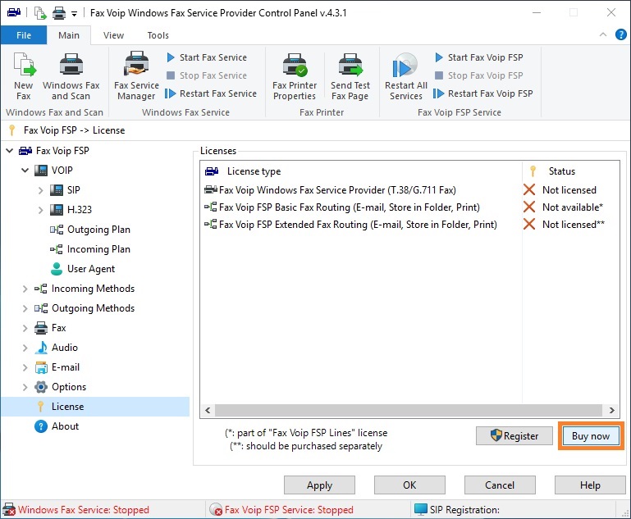Click the printer icon in title bar
Image resolution: width=631 pixels, height=519 pixels.
click(x=59, y=13)
